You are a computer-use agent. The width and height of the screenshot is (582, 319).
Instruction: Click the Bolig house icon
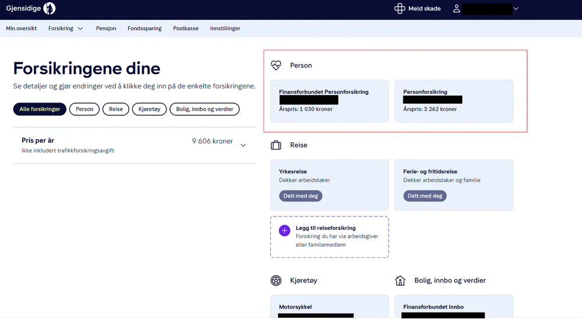coord(400,281)
